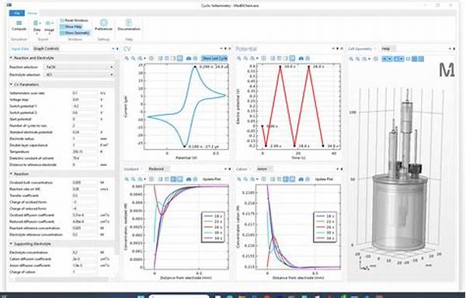
Task: Collapse the Reaction and Electrolyte section
Action: coord(11,58)
